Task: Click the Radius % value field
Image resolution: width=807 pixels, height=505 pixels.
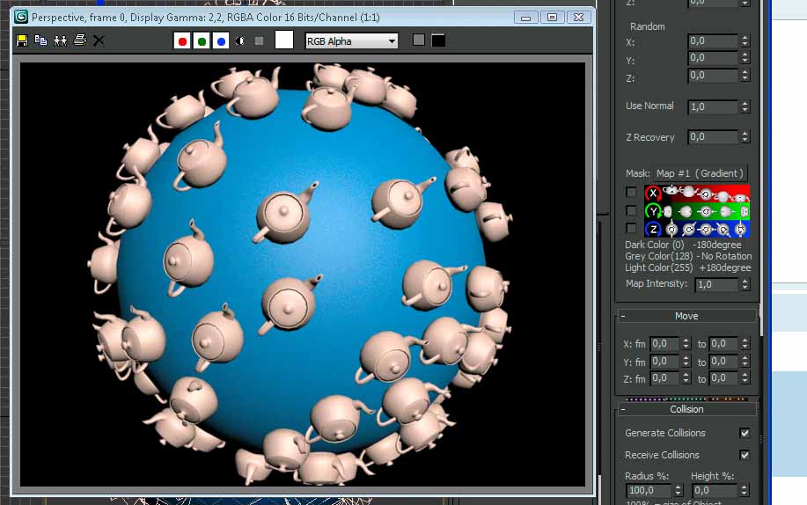Action: coord(649,491)
